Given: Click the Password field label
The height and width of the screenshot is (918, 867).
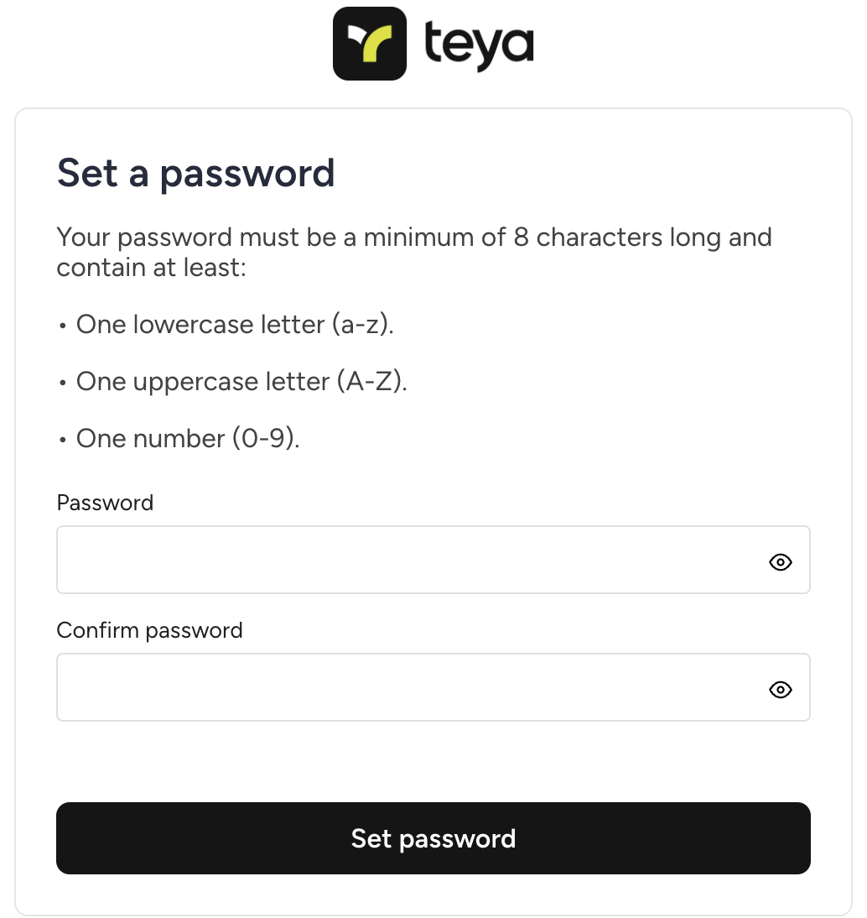Looking at the screenshot, I should [105, 503].
